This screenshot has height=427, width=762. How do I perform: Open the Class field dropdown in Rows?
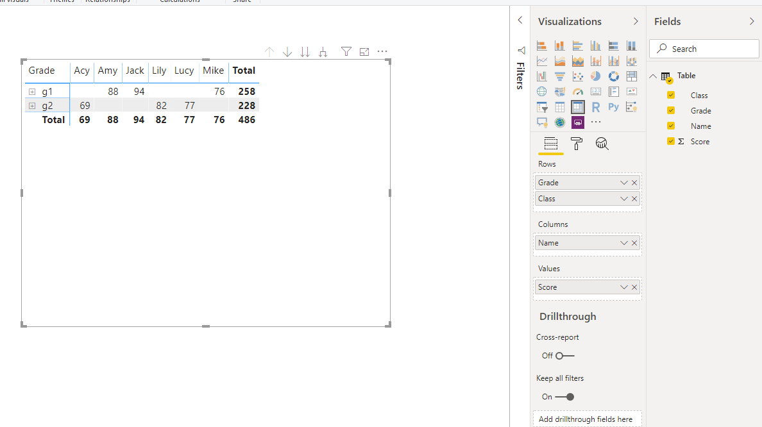coord(624,199)
